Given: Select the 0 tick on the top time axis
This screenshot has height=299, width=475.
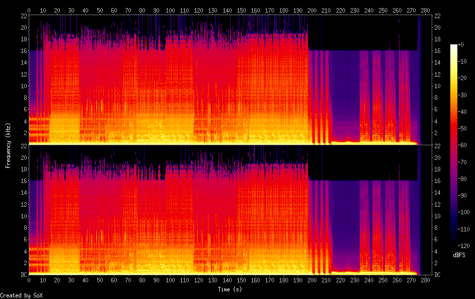Looking at the screenshot, I should 29,10.
